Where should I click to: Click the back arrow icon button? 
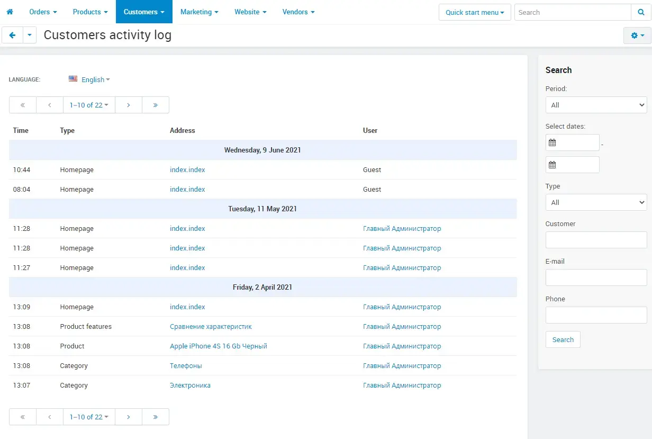point(12,35)
